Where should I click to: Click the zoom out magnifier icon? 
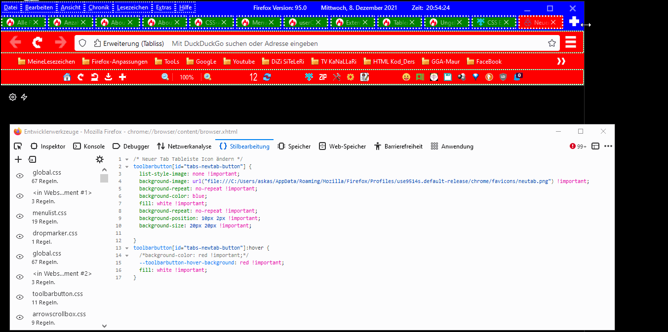tap(165, 77)
